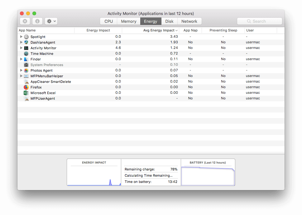Expand the MFPMenuBarHelper disclosure triangle

[x=21, y=76]
